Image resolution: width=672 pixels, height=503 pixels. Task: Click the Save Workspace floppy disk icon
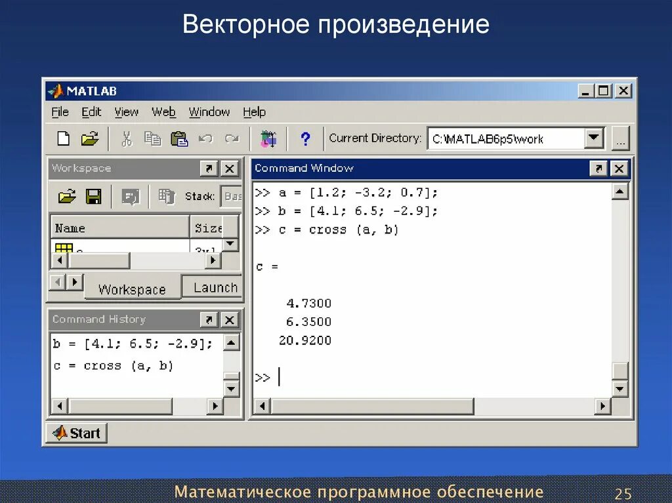[94, 197]
